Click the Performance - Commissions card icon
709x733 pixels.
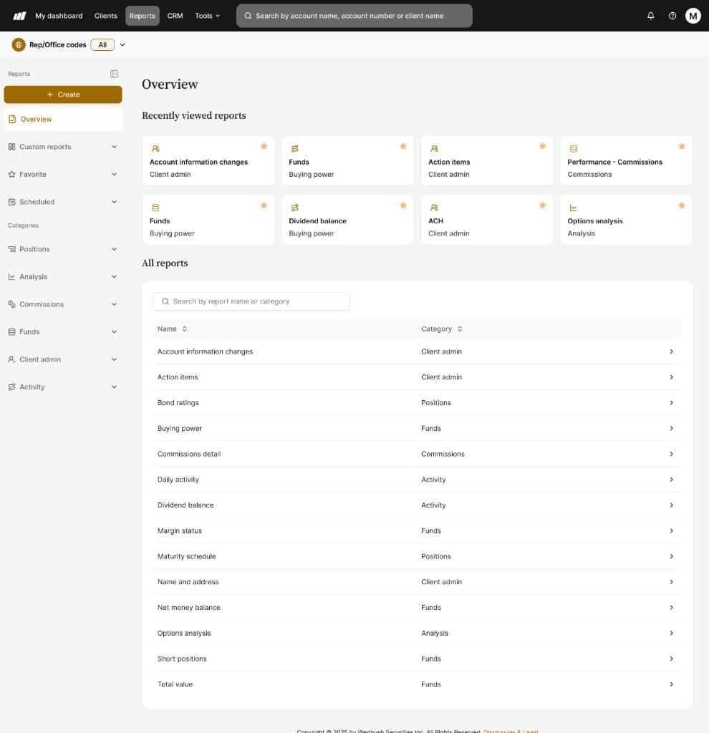point(573,149)
